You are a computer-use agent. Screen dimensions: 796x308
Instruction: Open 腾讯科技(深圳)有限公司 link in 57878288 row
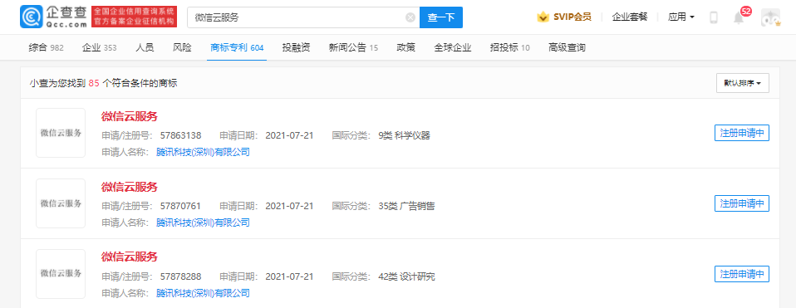pos(203,293)
